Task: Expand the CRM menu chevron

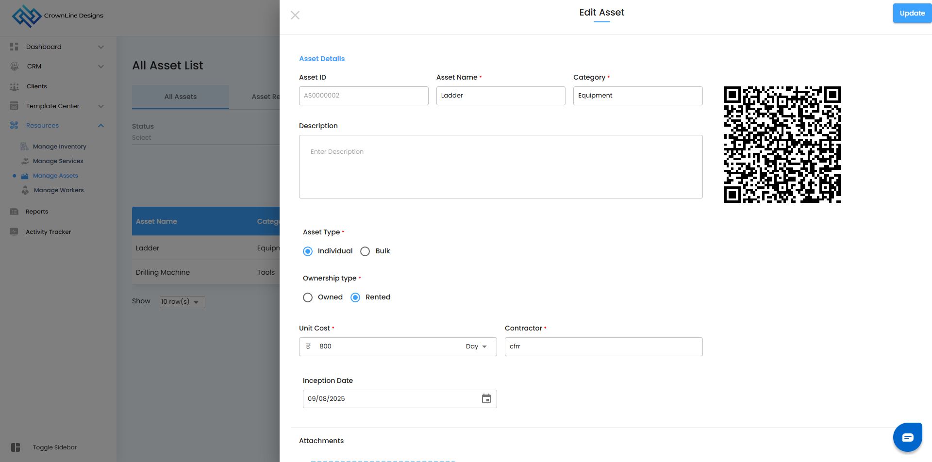Action: (101, 66)
